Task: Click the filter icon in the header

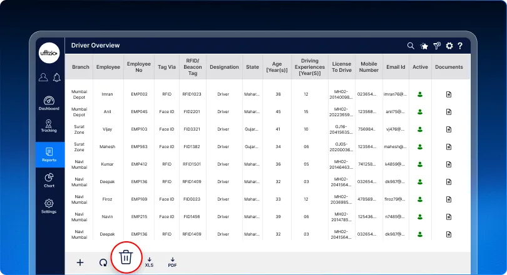Action: point(437,46)
